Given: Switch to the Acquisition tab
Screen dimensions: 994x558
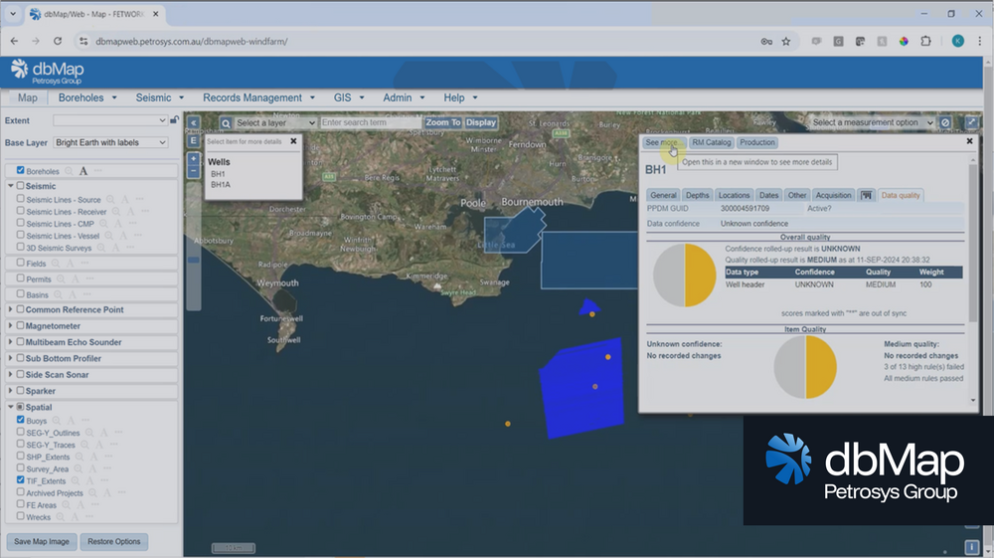Looking at the screenshot, I should coord(833,195).
